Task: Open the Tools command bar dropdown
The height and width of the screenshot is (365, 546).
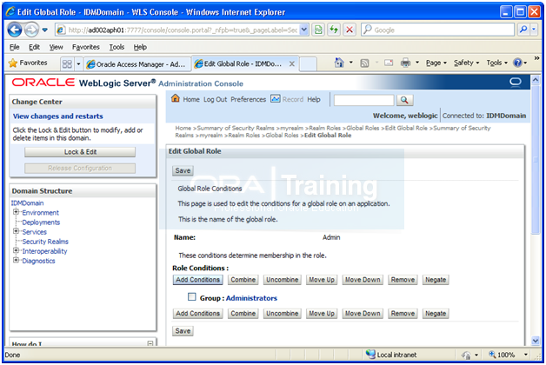Action: [497, 63]
